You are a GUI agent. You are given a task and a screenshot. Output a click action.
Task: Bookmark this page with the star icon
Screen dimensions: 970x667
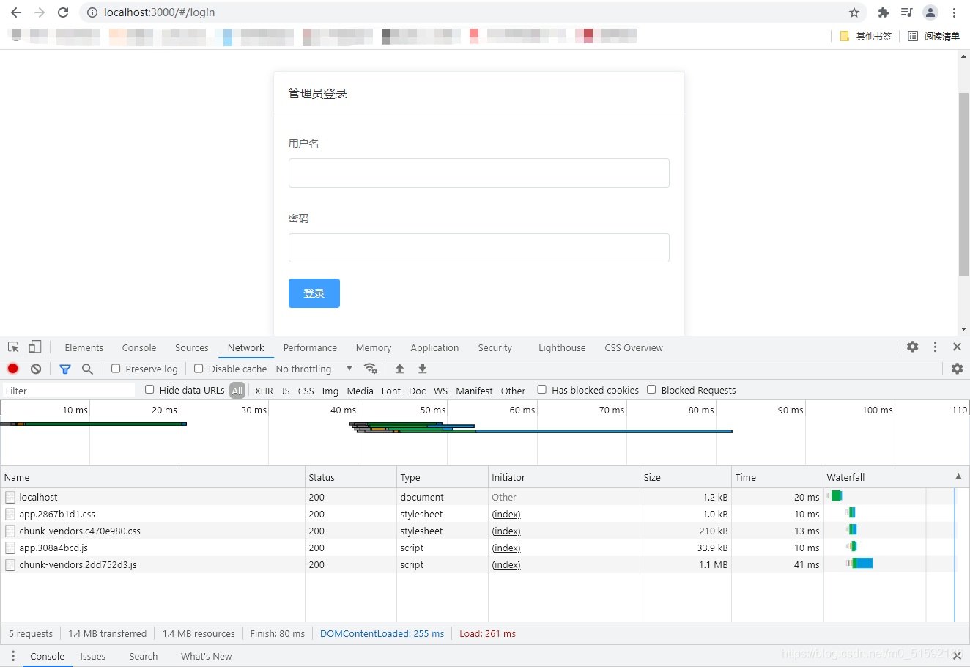[x=854, y=12]
